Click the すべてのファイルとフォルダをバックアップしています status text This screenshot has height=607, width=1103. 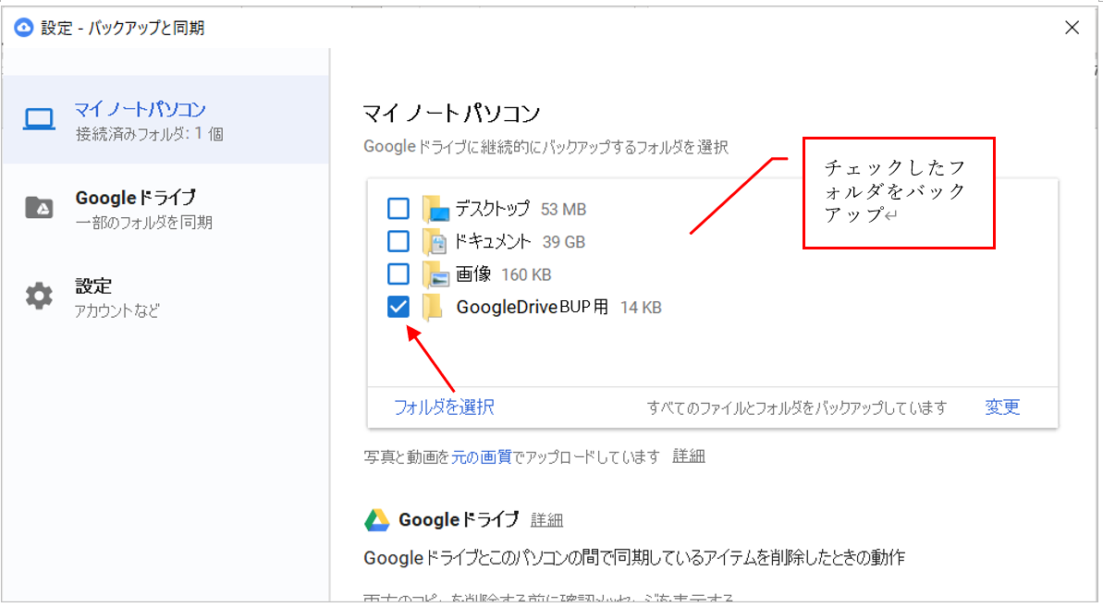pyautogui.click(x=797, y=408)
